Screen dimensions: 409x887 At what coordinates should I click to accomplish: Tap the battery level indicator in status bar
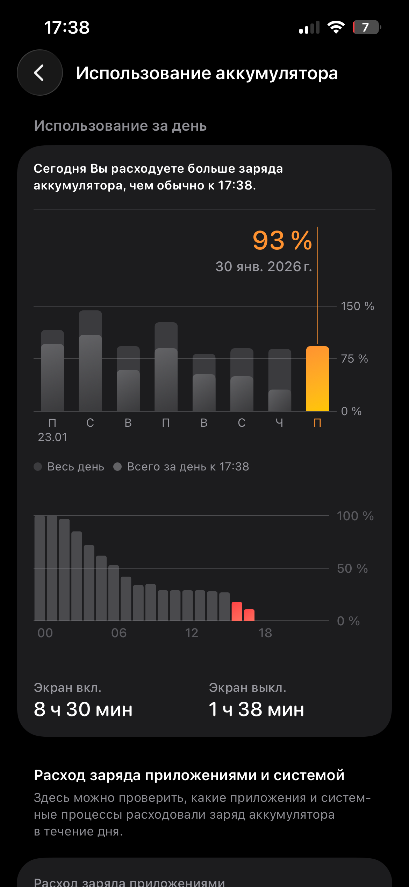pos(366,27)
